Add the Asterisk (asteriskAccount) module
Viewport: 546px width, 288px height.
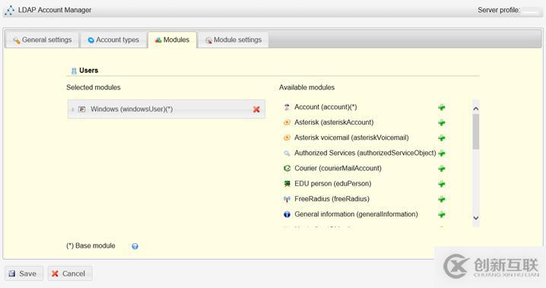pos(442,122)
